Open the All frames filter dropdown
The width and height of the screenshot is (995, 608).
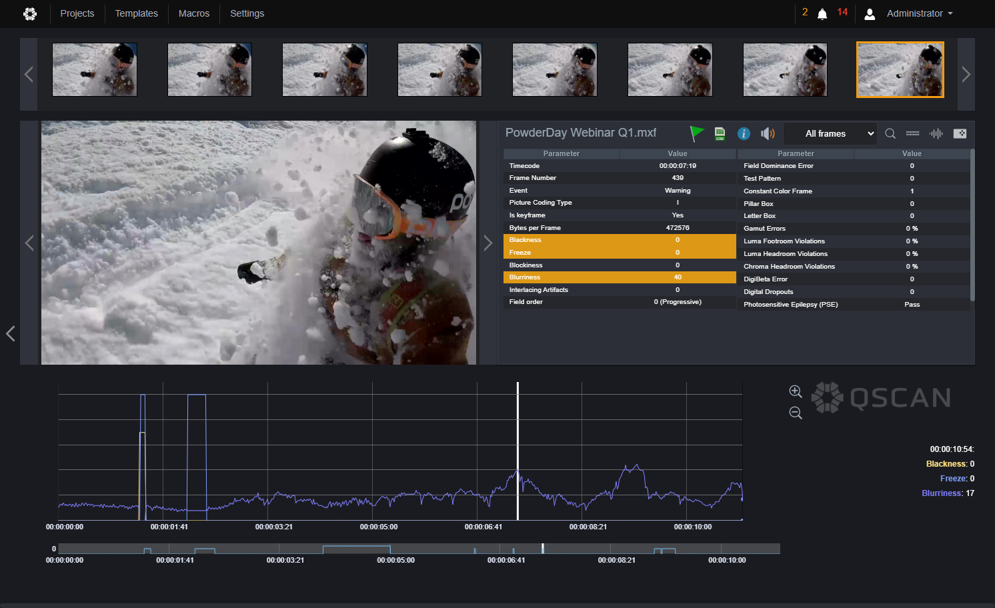(x=829, y=133)
